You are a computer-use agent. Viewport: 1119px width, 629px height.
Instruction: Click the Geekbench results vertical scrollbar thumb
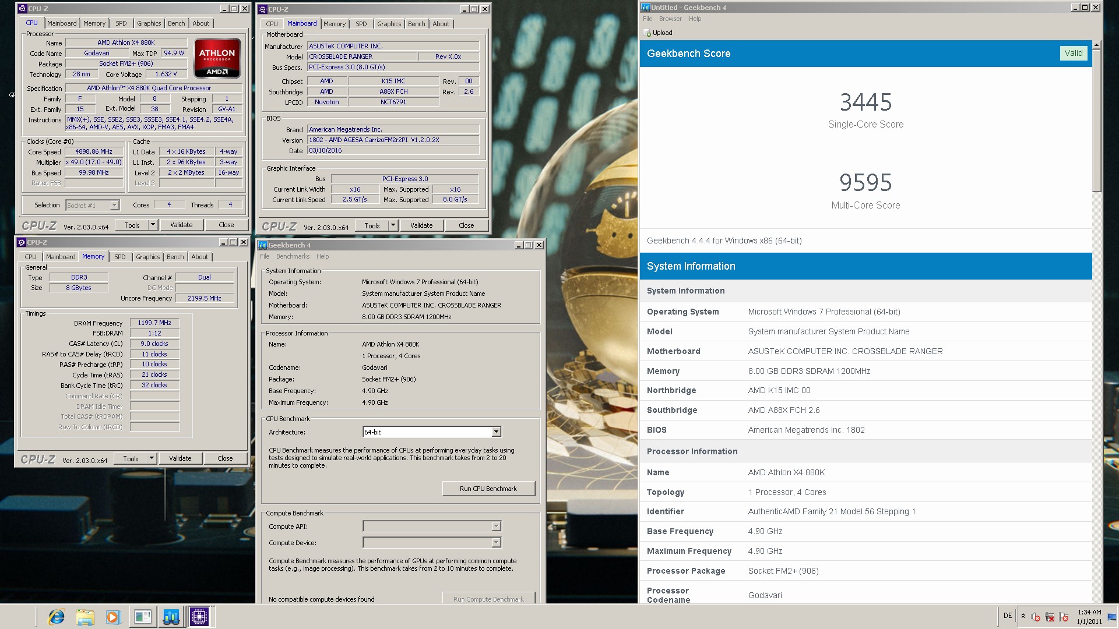tap(1096, 121)
